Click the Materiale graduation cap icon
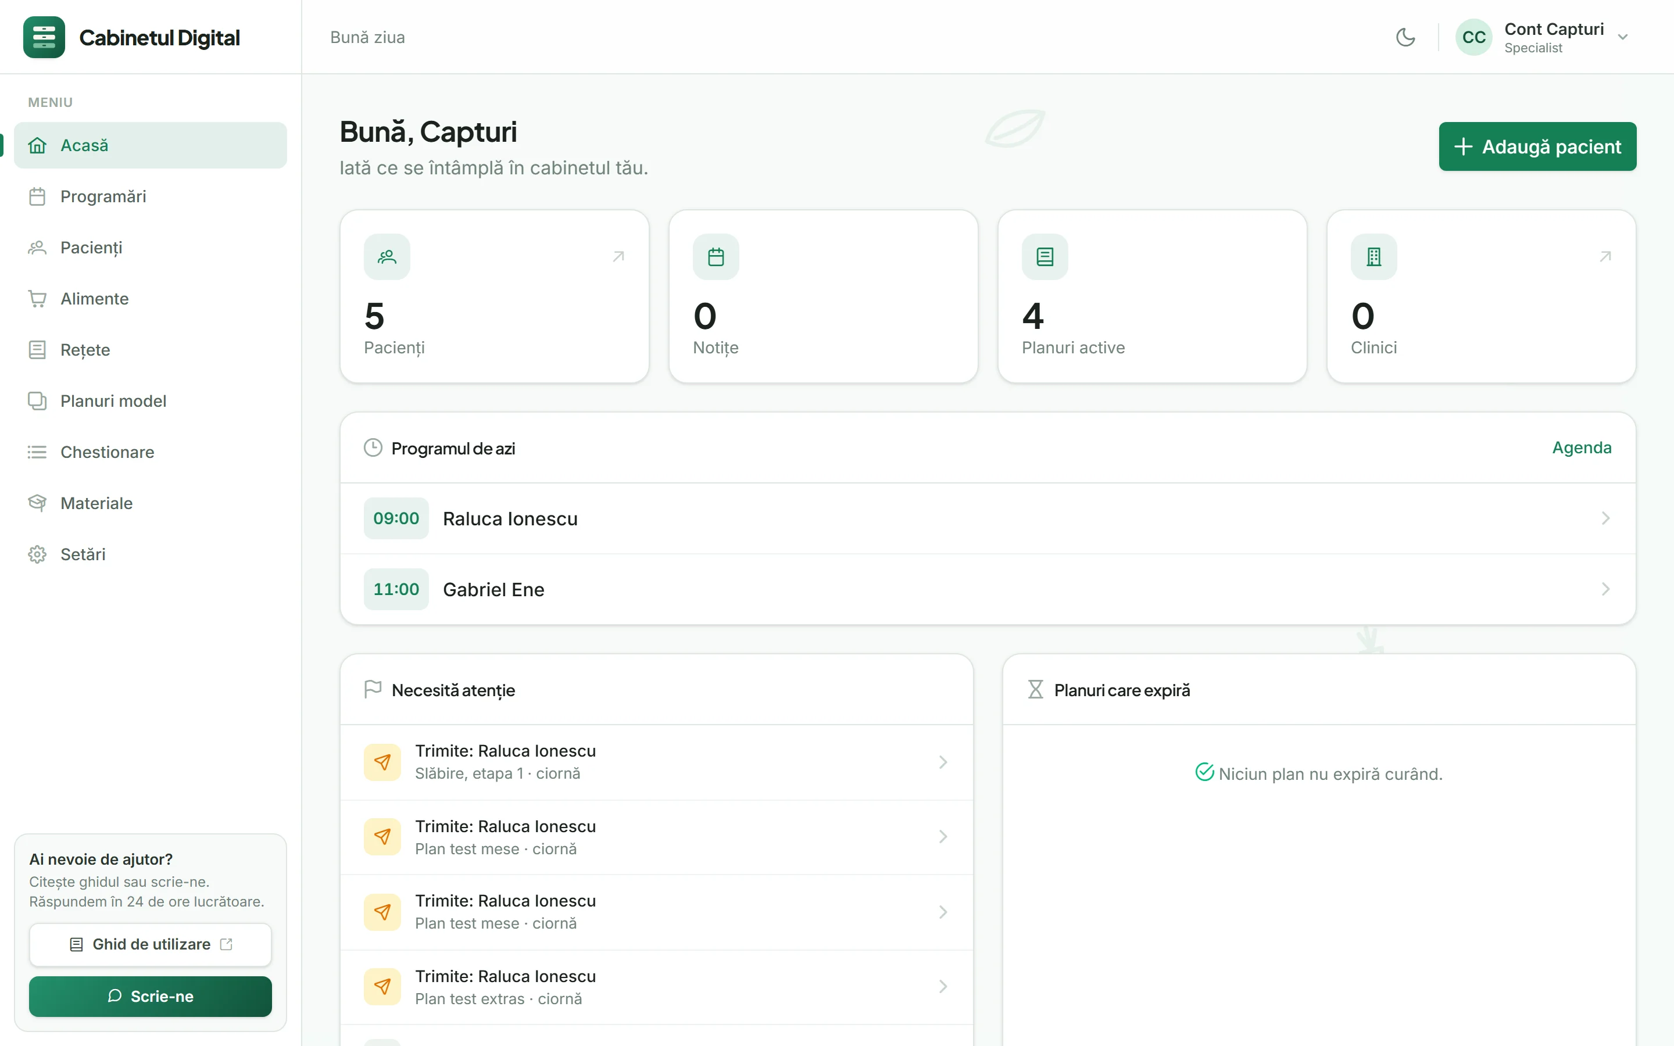 point(37,504)
